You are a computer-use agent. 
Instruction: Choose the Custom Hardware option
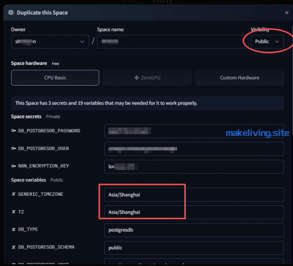click(x=240, y=78)
